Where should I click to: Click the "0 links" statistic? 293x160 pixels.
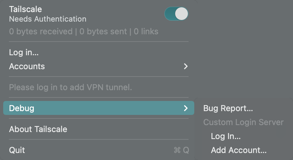pos(146,32)
